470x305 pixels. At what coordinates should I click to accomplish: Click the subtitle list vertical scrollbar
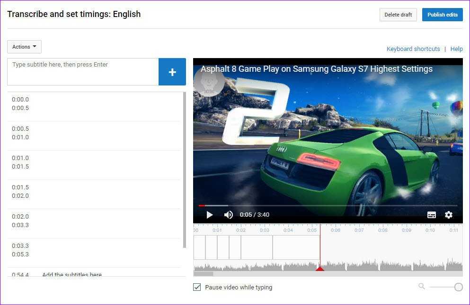[x=184, y=170]
